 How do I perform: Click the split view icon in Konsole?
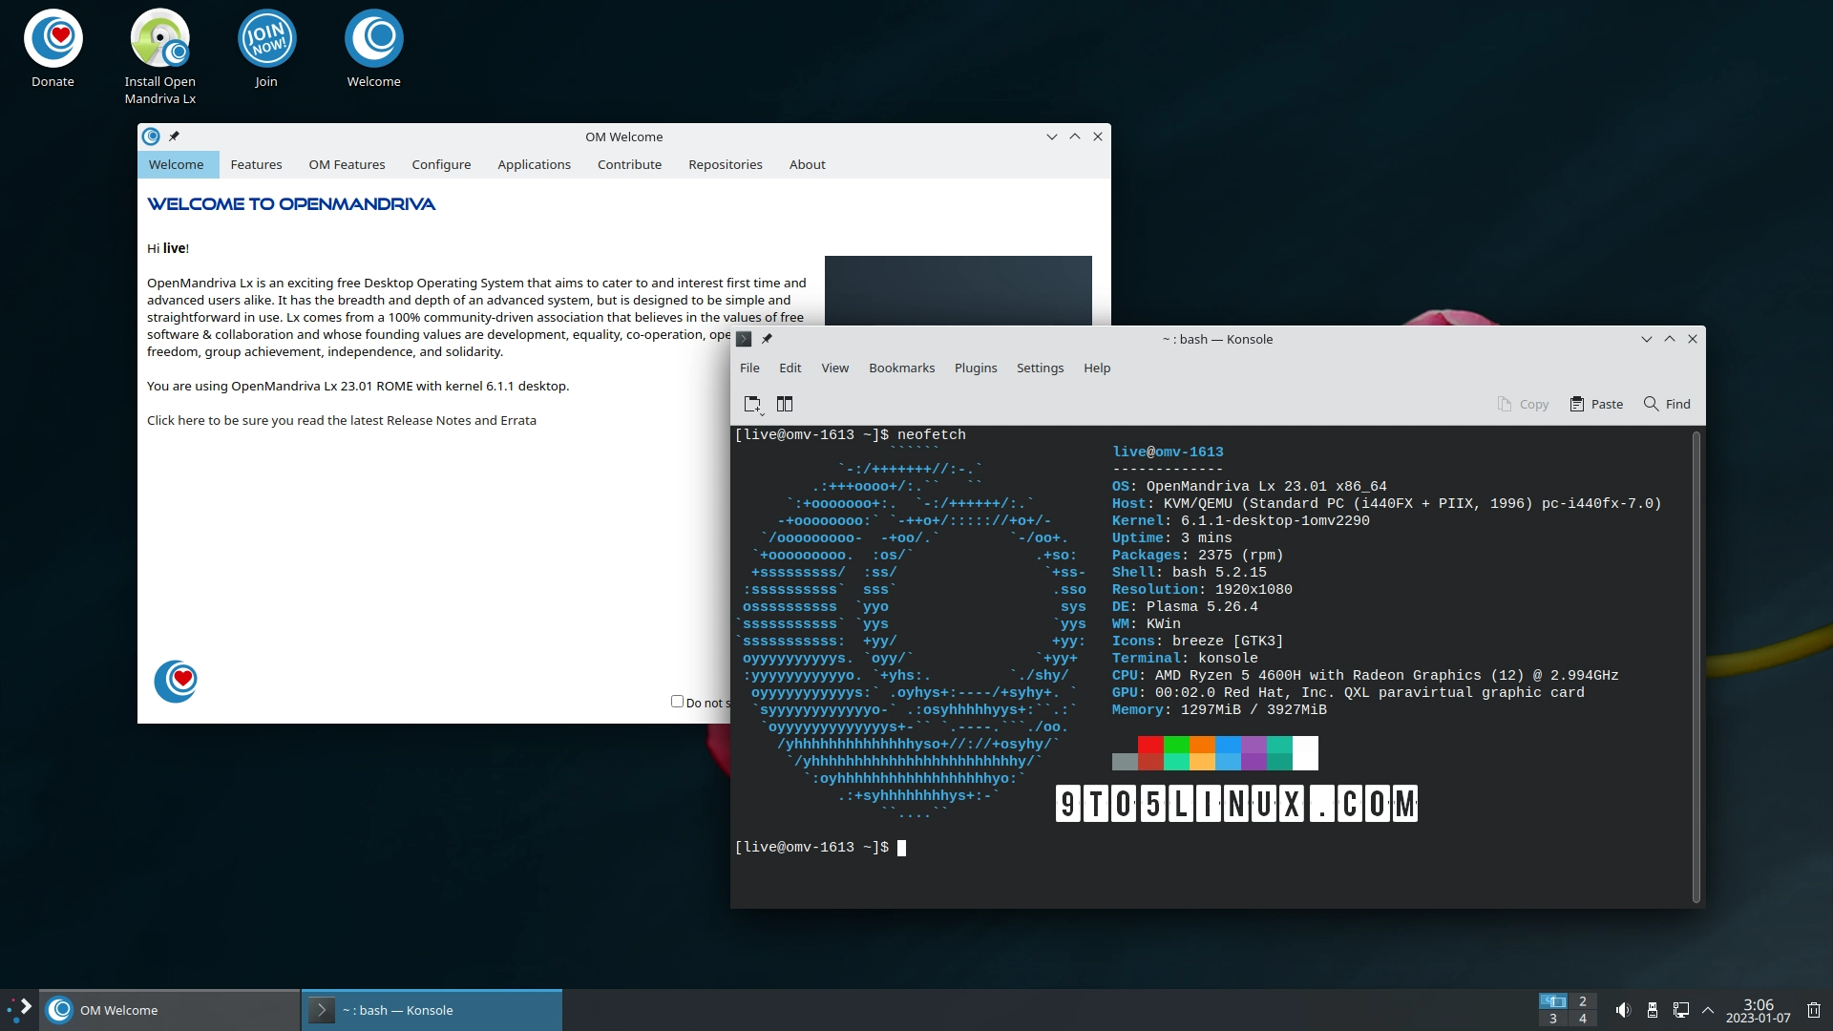(785, 404)
